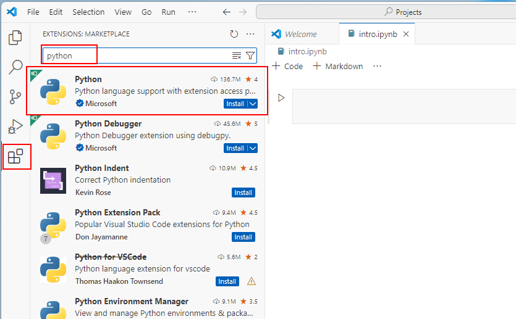516x319 pixels.
Task: Open Extensions panel more actions menu
Action: (x=250, y=34)
